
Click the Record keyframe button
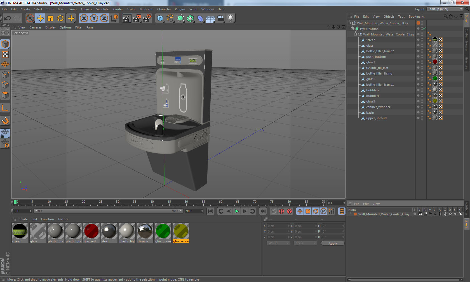(274, 211)
